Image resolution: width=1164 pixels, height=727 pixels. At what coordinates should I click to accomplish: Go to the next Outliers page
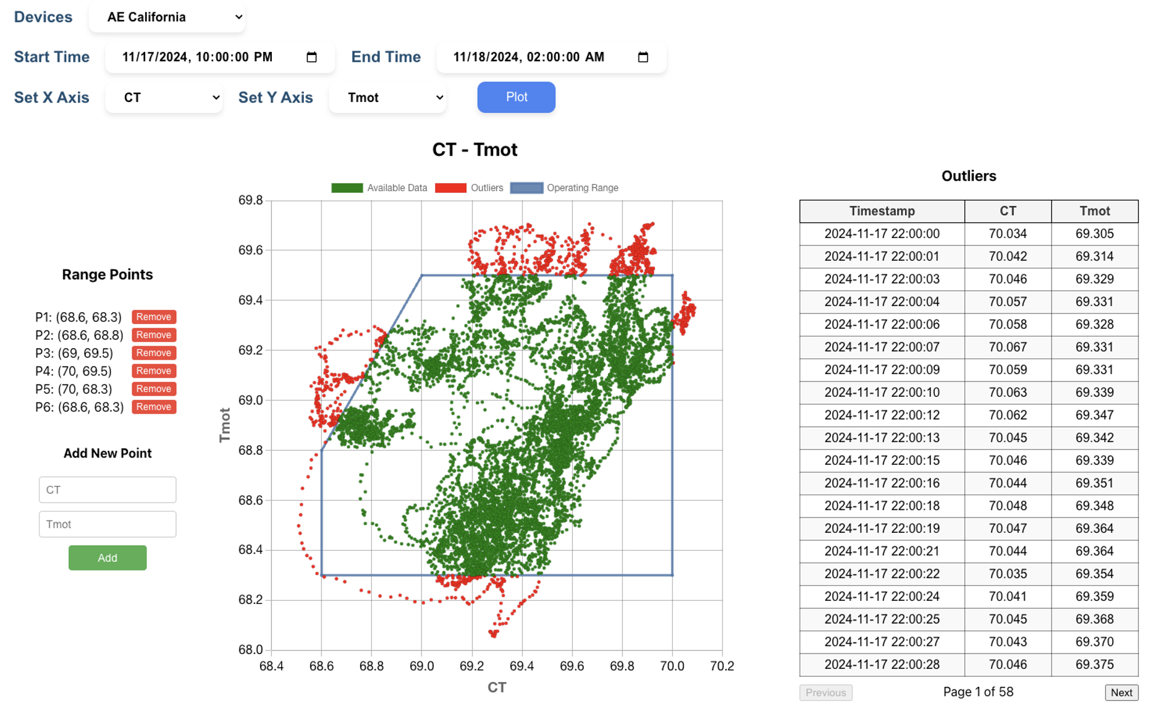[1121, 692]
